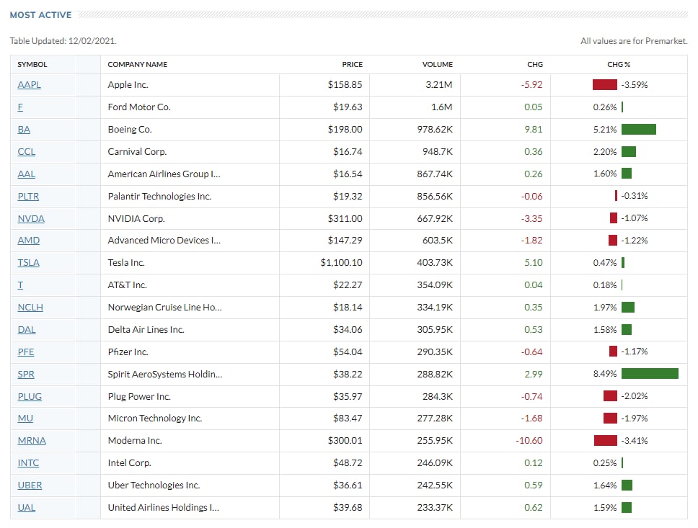The width and height of the screenshot is (698, 528).
Task: Select 'Palantir Technologies Inc.' company name
Action: pyautogui.click(x=159, y=196)
